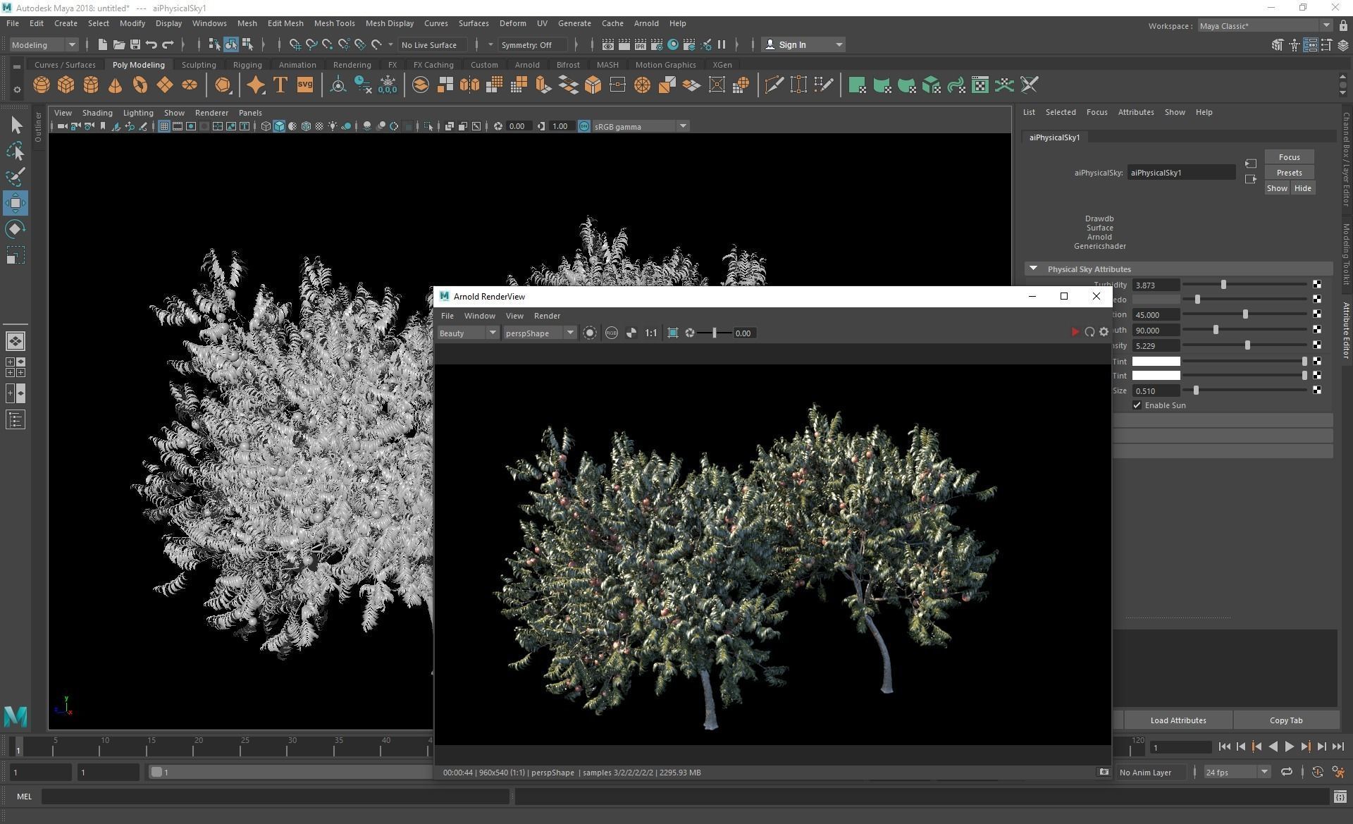
Task: Switch to the Rendering shelf tab
Action: [x=352, y=64]
